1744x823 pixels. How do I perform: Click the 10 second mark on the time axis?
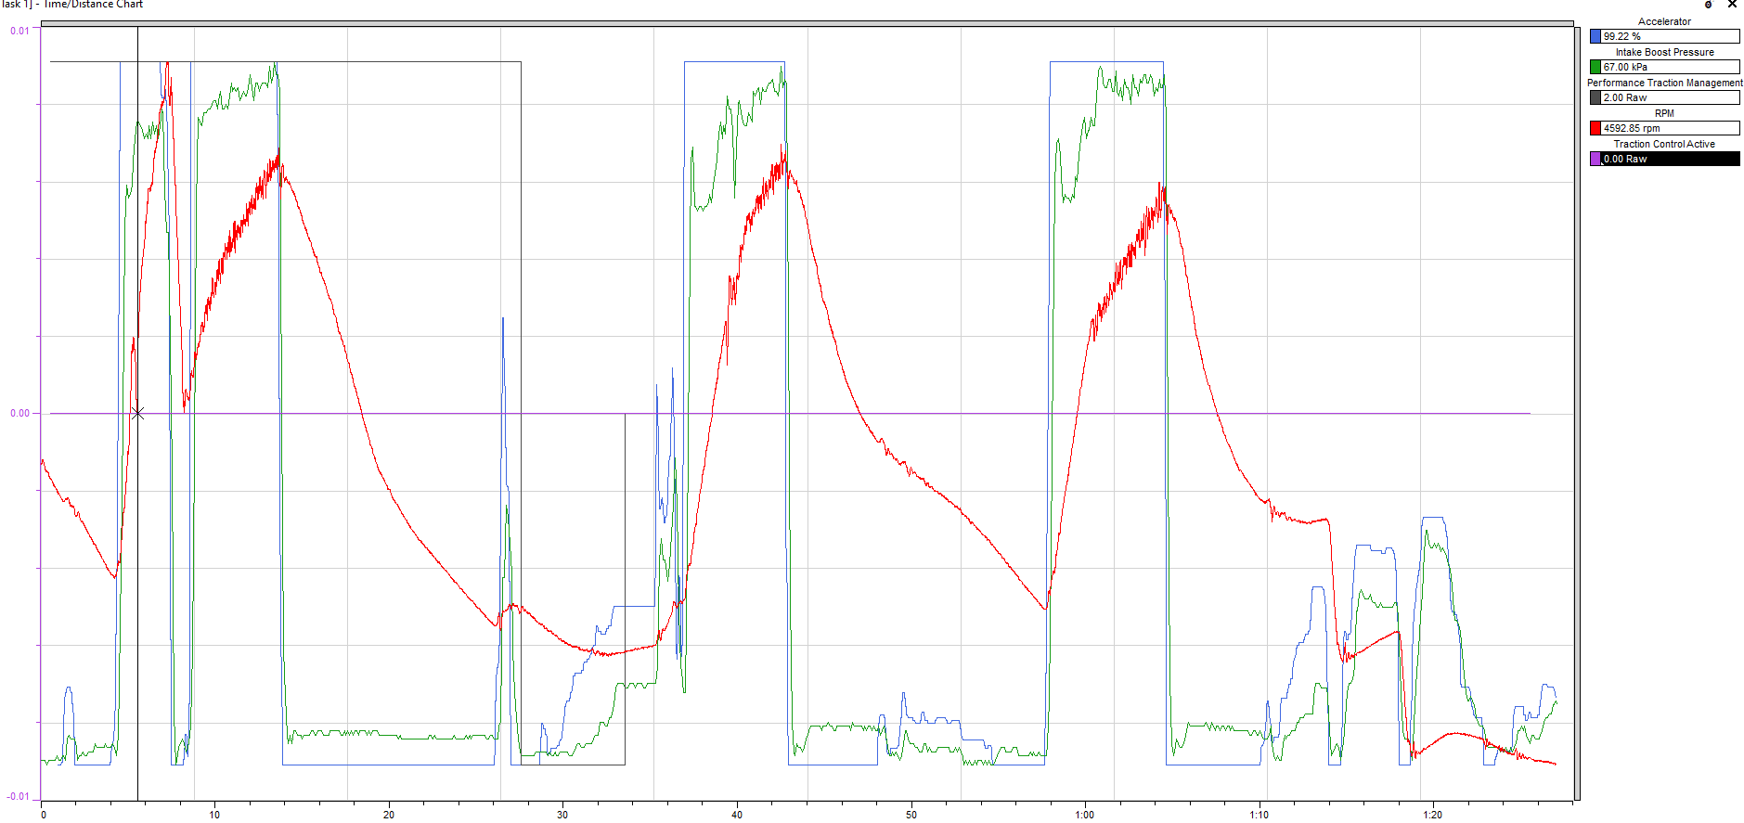(214, 815)
